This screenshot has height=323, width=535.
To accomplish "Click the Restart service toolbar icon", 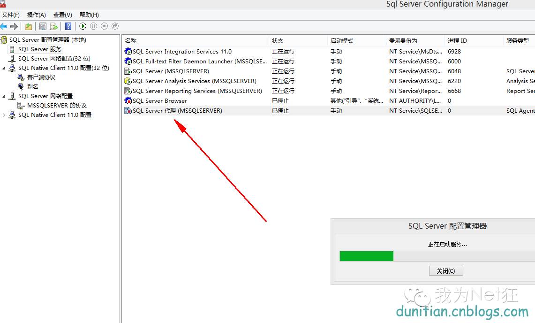I will click(115, 26).
